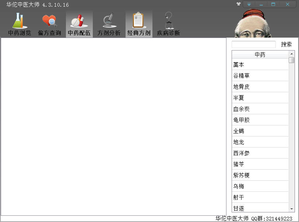Click the T-shirt skin icon
299x222 pixels.
click(x=239, y=4)
